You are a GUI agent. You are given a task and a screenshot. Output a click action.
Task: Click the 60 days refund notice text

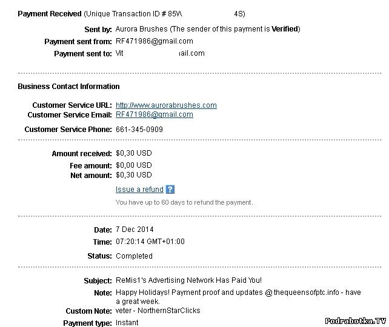click(184, 202)
